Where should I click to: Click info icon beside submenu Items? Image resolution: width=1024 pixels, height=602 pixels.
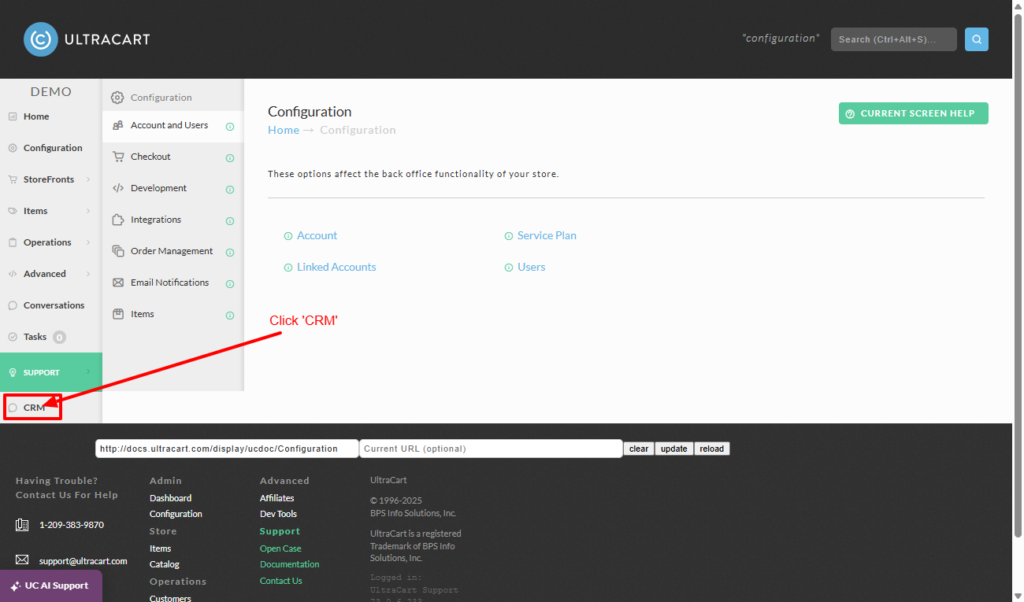click(230, 316)
